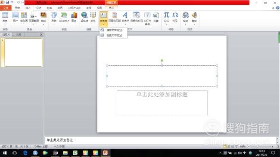Switch to the 动画 Animations tab
280x157 pixels.
click(60, 8)
